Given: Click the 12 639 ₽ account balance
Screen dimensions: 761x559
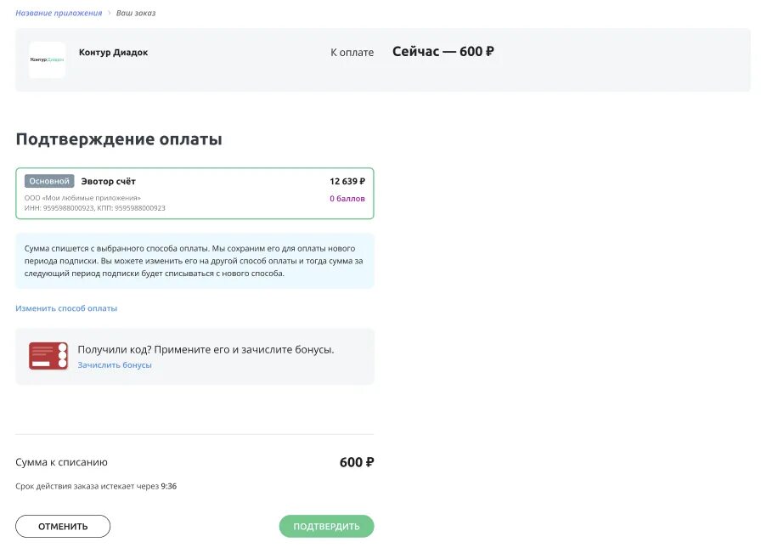Looking at the screenshot, I should [x=347, y=181].
